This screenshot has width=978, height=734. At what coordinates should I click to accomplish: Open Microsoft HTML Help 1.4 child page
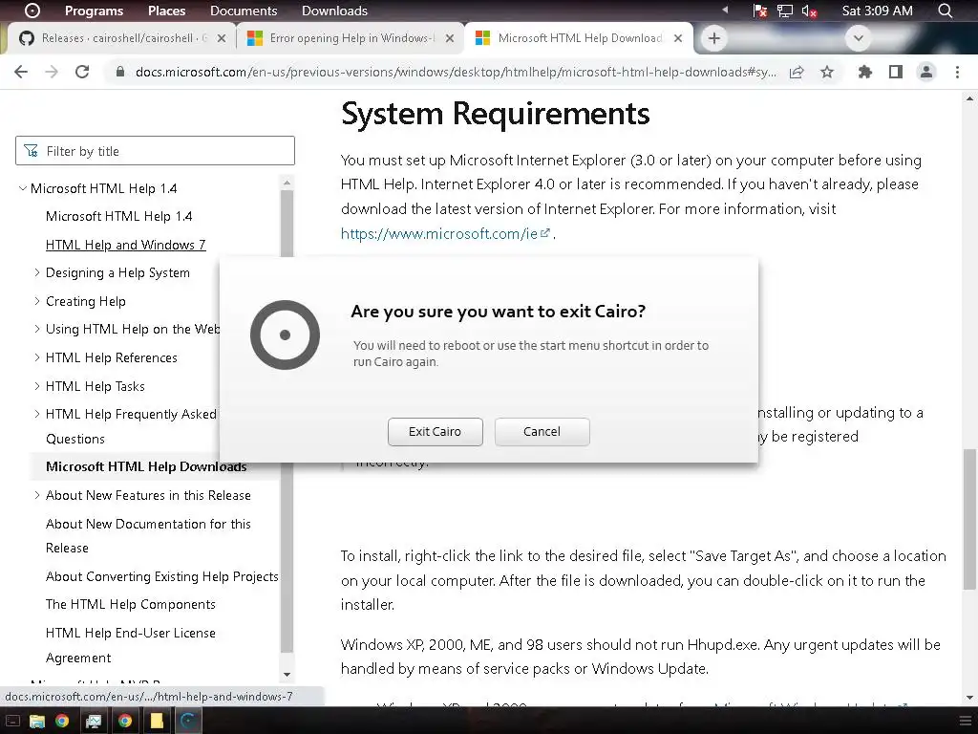tap(118, 217)
